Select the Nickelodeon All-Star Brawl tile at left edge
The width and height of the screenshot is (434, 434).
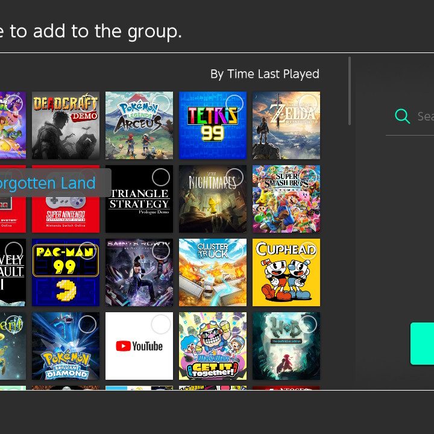(13, 125)
